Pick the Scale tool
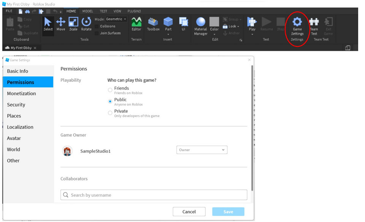Screen dimensions: 365x222 (x=73, y=24)
